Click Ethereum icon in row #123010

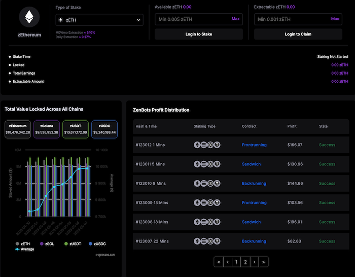click(197, 183)
